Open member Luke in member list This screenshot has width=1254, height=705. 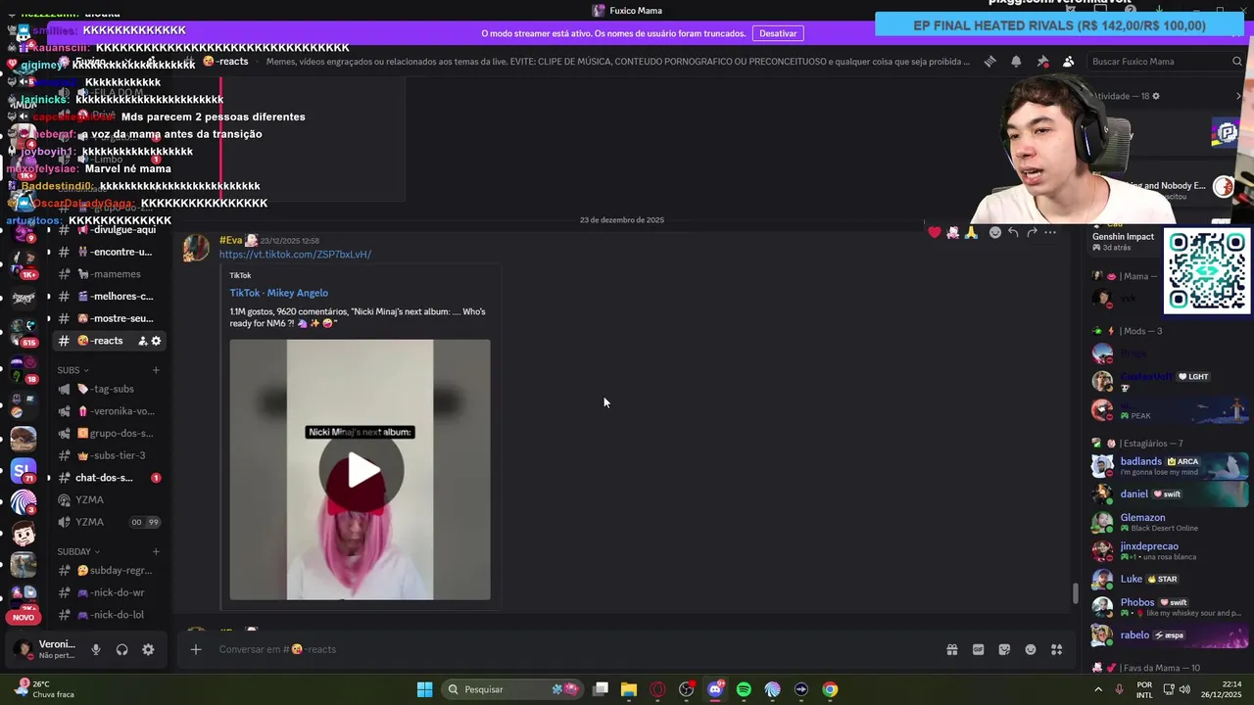pos(1168,579)
